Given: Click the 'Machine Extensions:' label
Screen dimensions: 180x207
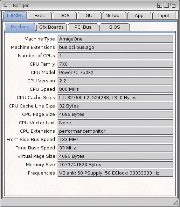Looking at the screenshot, I should (34, 47).
